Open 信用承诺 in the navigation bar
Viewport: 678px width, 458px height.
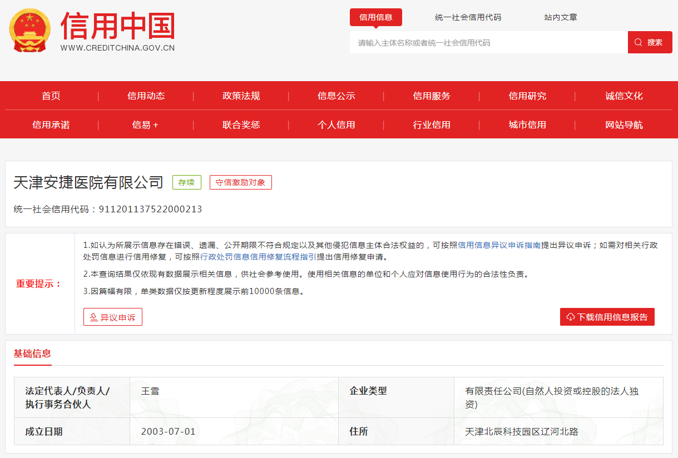point(51,125)
